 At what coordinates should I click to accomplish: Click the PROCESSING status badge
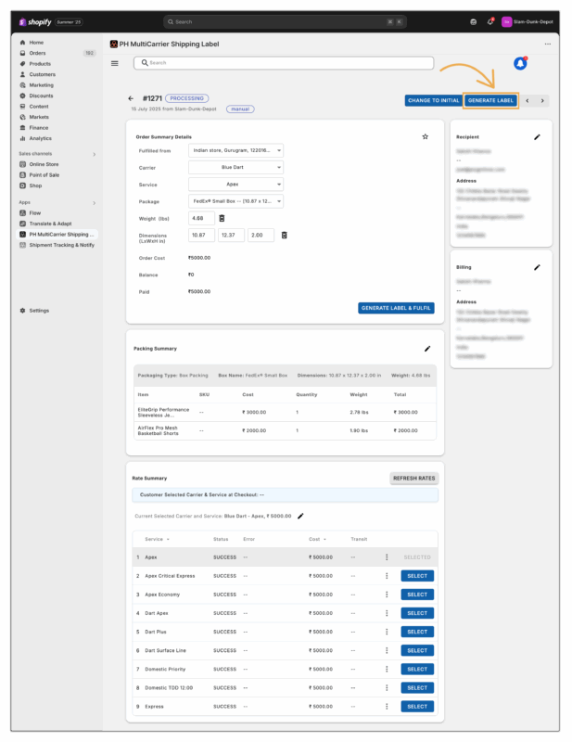click(x=187, y=98)
